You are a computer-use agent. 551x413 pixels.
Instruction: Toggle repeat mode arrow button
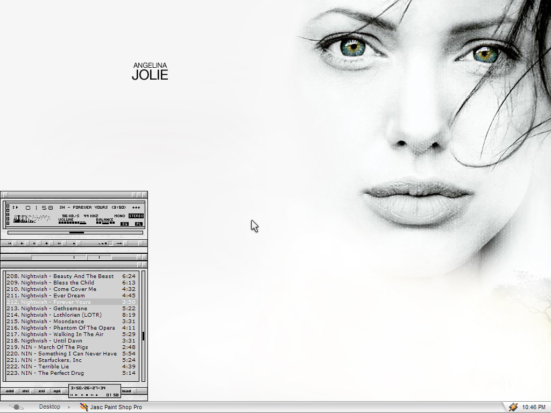122,244
